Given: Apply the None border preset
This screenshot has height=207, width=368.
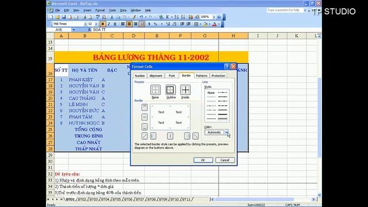Looking at the screenshot, I should (155, 90).
